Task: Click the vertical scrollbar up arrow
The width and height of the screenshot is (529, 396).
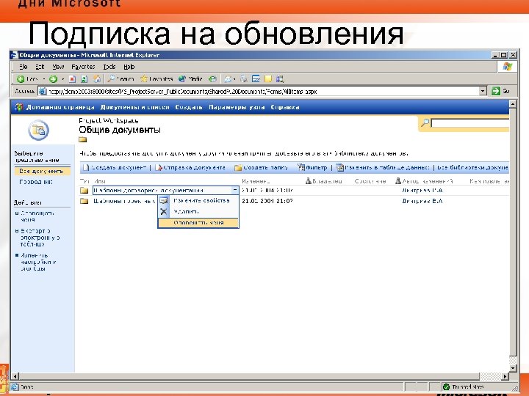Action: coord(513,104)
